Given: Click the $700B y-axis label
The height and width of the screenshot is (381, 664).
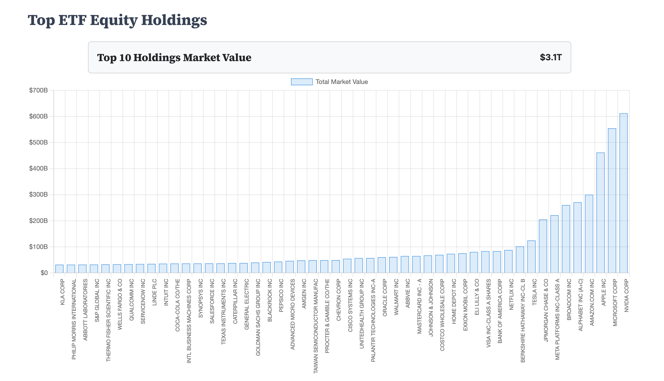Looking at the screenshot, I should click(x=39, y=90).
